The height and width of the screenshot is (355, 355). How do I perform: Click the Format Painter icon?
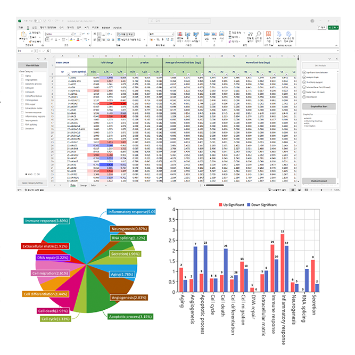(x=30, y=42)
